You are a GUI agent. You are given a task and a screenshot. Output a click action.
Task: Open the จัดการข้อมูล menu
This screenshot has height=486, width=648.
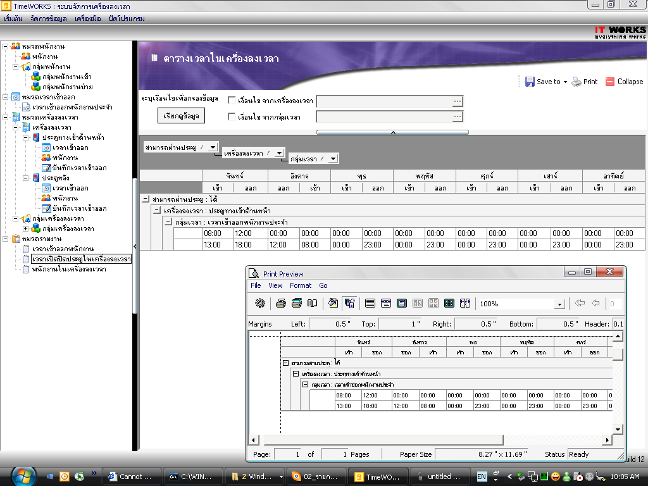point(48,18)
